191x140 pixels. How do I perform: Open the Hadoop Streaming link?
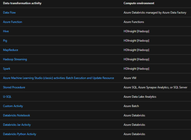point(15,59)
